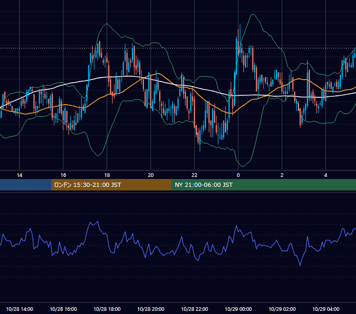Click the NY 21:00-06:00 JST session bar
356x314 pixels.
pyautogui.click(x=263, y=185)
